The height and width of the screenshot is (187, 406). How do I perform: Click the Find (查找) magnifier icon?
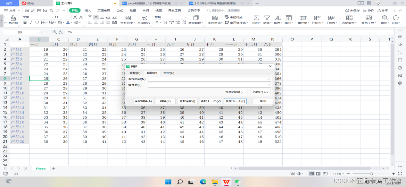pos(385,18)
